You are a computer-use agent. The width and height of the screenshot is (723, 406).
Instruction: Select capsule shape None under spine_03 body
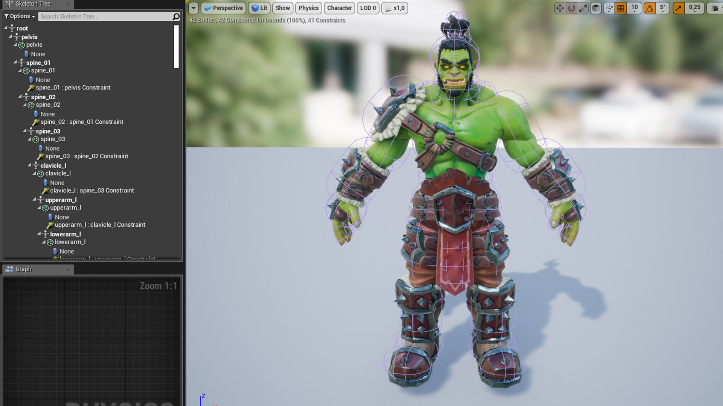coord(49,148)
